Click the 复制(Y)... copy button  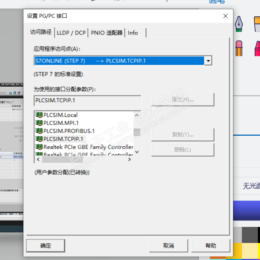(183, 135)
